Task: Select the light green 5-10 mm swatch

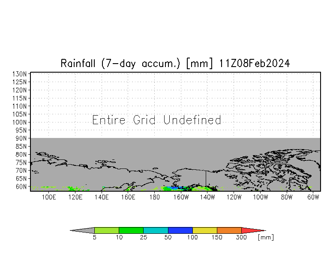Action: (107, 230)
